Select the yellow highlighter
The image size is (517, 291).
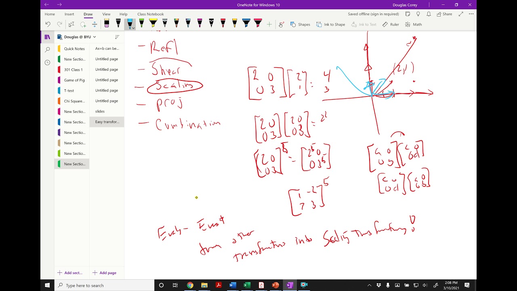point(153,23)
